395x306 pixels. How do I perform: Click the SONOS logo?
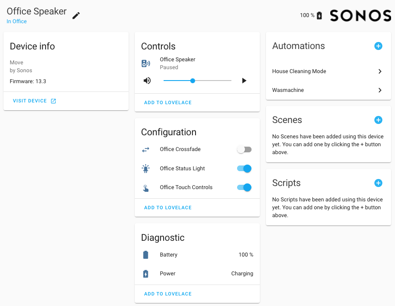point(360,15)
